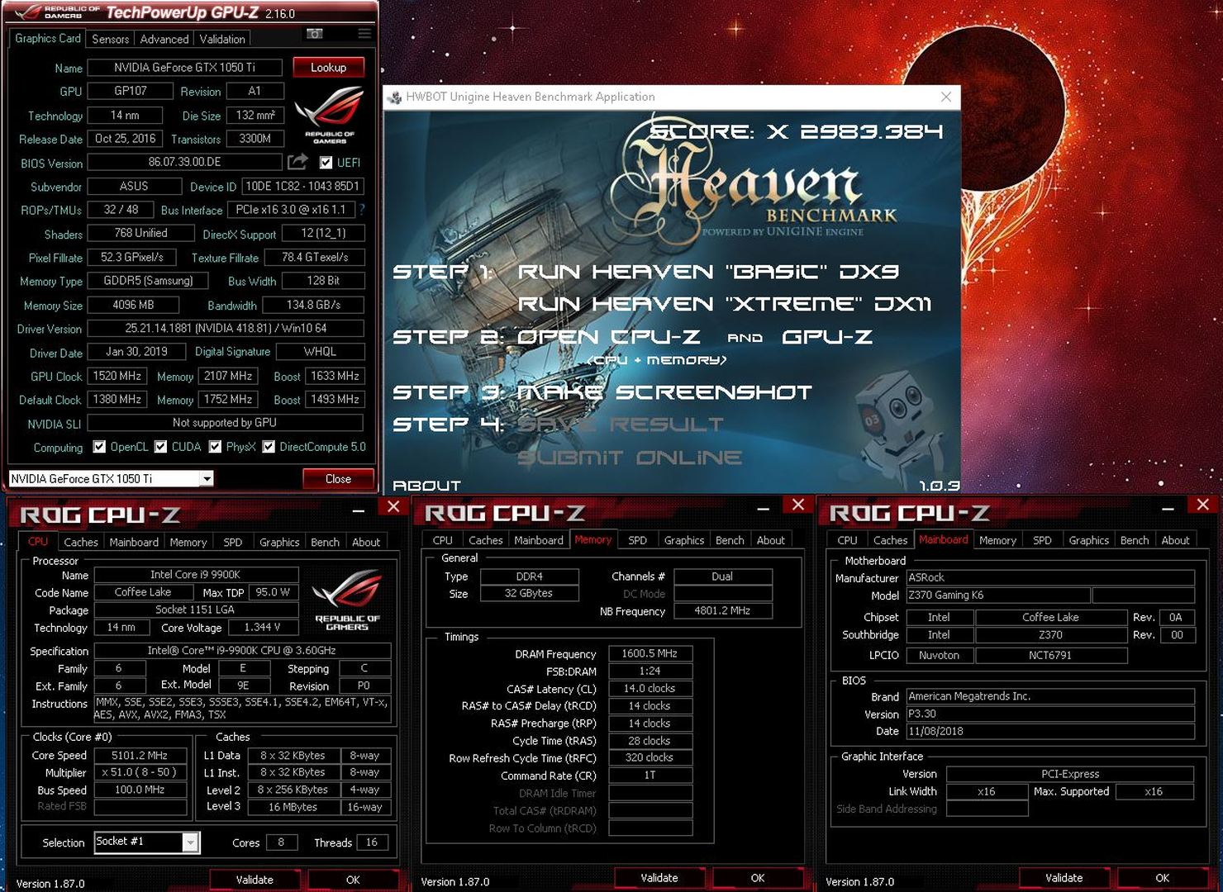Open Caches tab in CPU-Z CPU window
The width and height of the screenshot is (1223, 892).
pos(81,542)
